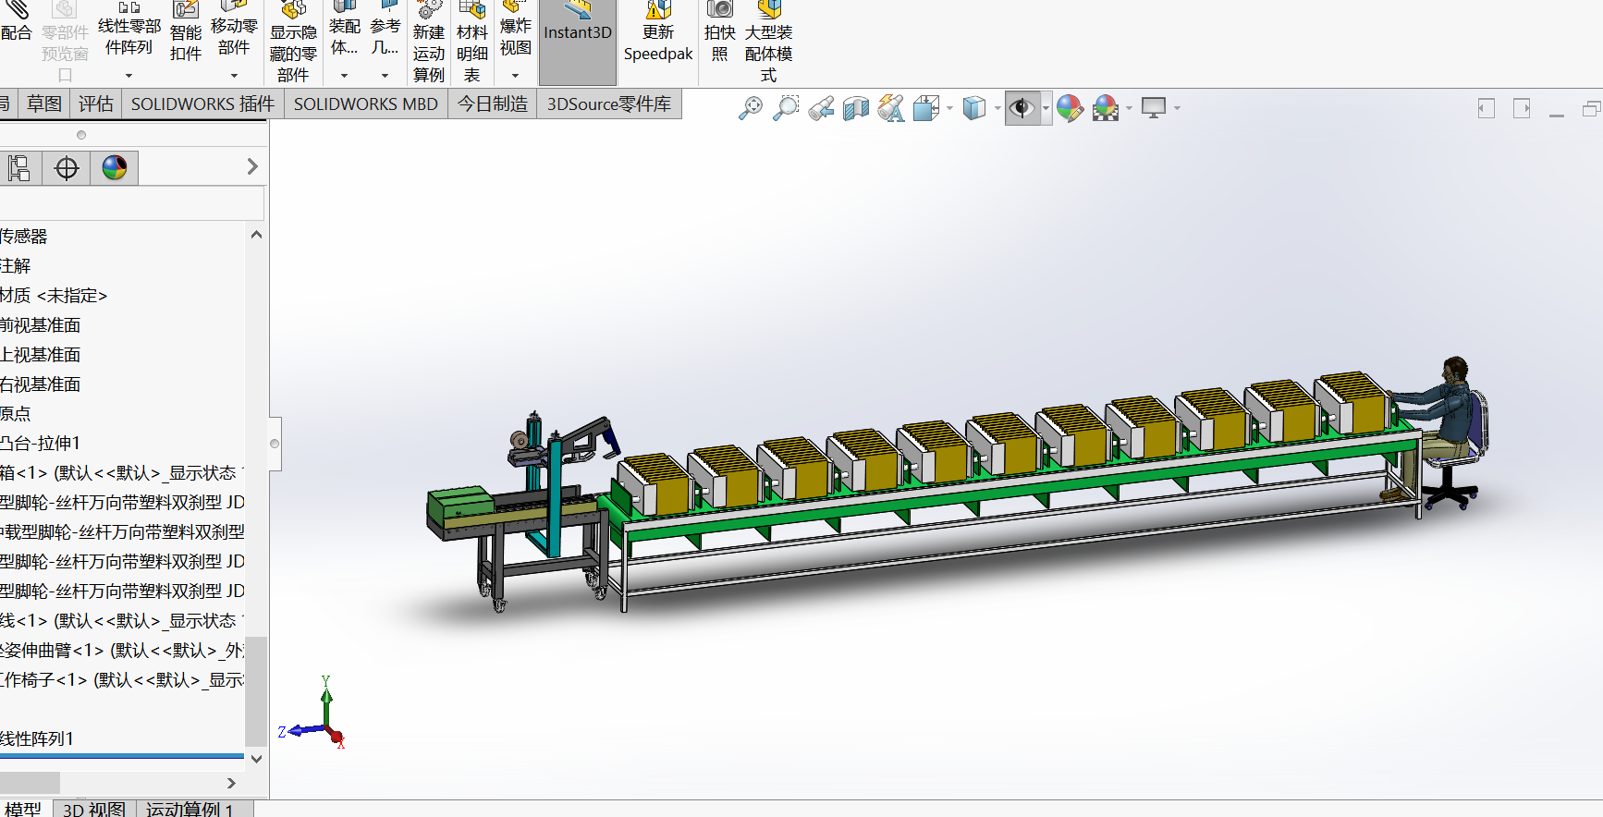Screen dimensions: 1603x817
Task: Open View Settings dropdown arrow
Action: click(x=1177, y=108)
